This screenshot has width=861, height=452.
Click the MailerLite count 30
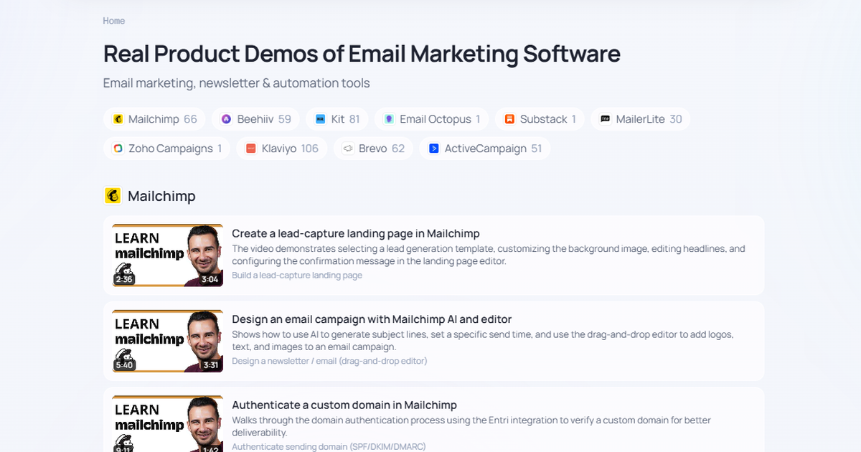[676, 119]
